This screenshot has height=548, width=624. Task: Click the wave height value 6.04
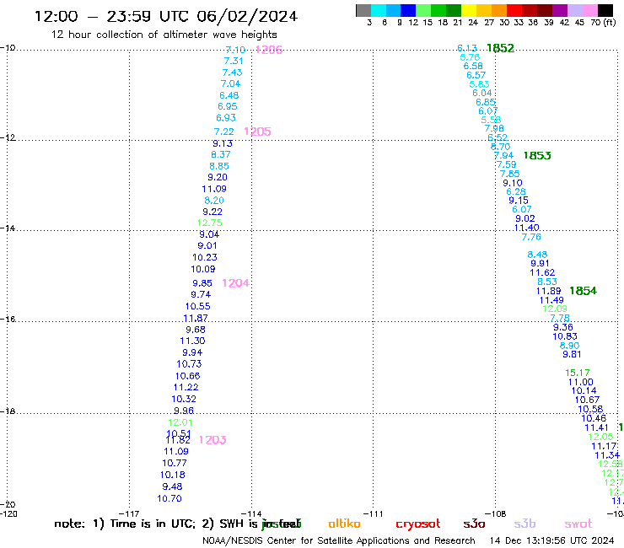click(x=482, y=93)
